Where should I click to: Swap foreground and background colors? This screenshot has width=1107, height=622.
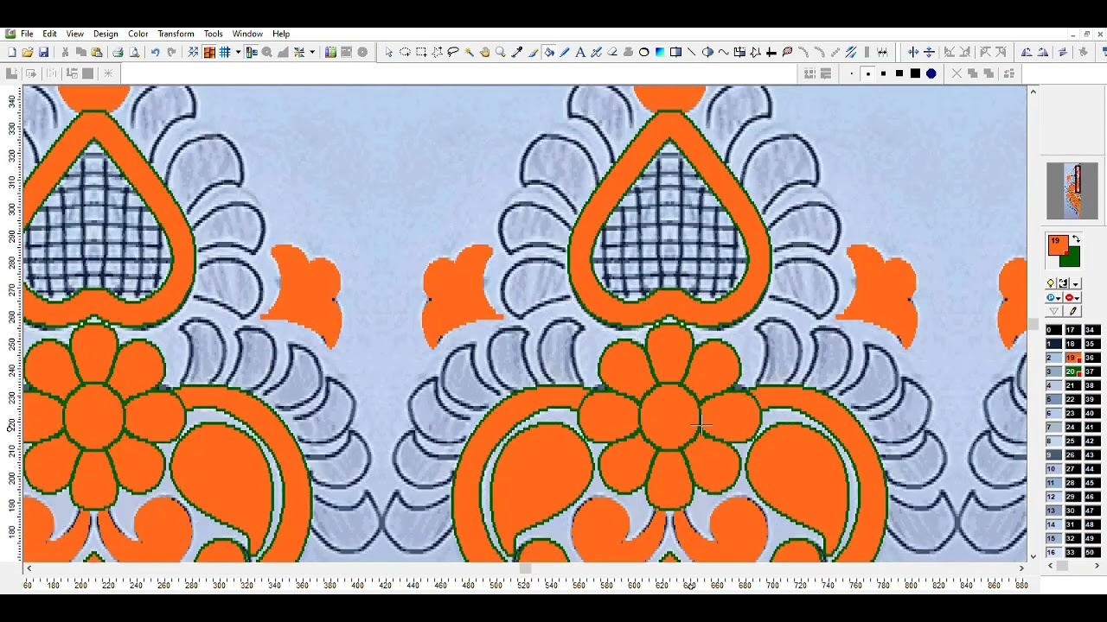click(x=1076, y=239)
